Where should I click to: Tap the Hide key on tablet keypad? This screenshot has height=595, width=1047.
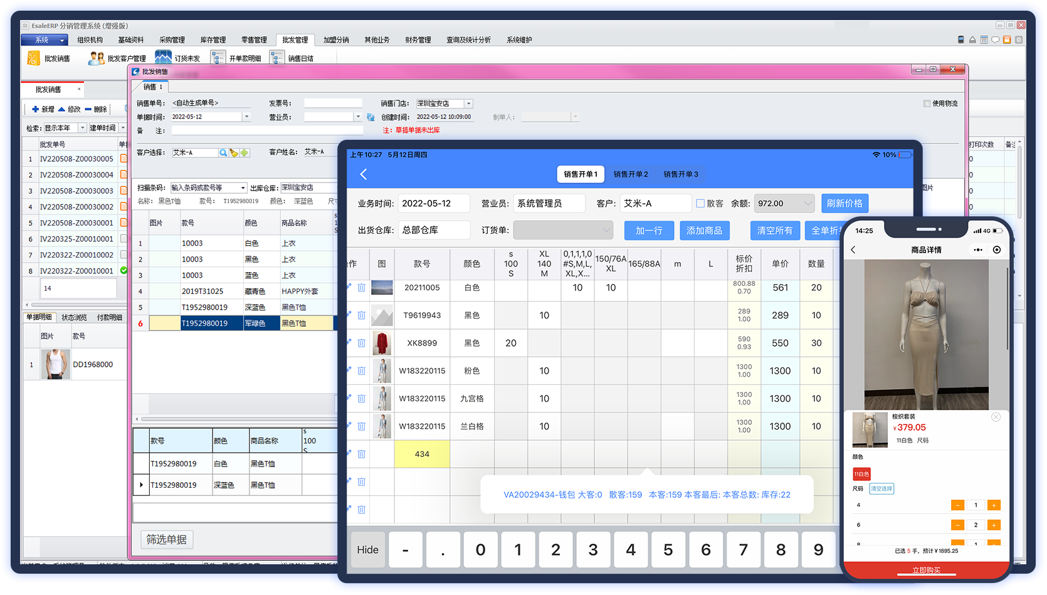(367, 550)
